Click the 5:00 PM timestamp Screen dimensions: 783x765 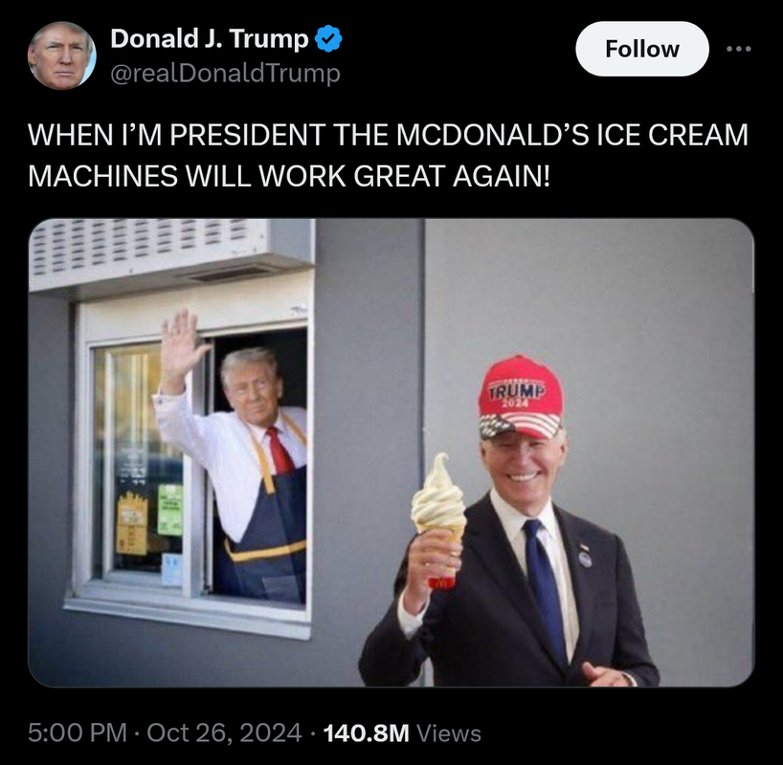[x=78, y=732]
